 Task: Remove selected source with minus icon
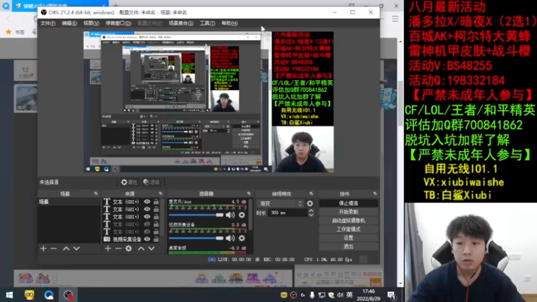tap(118, 248)
